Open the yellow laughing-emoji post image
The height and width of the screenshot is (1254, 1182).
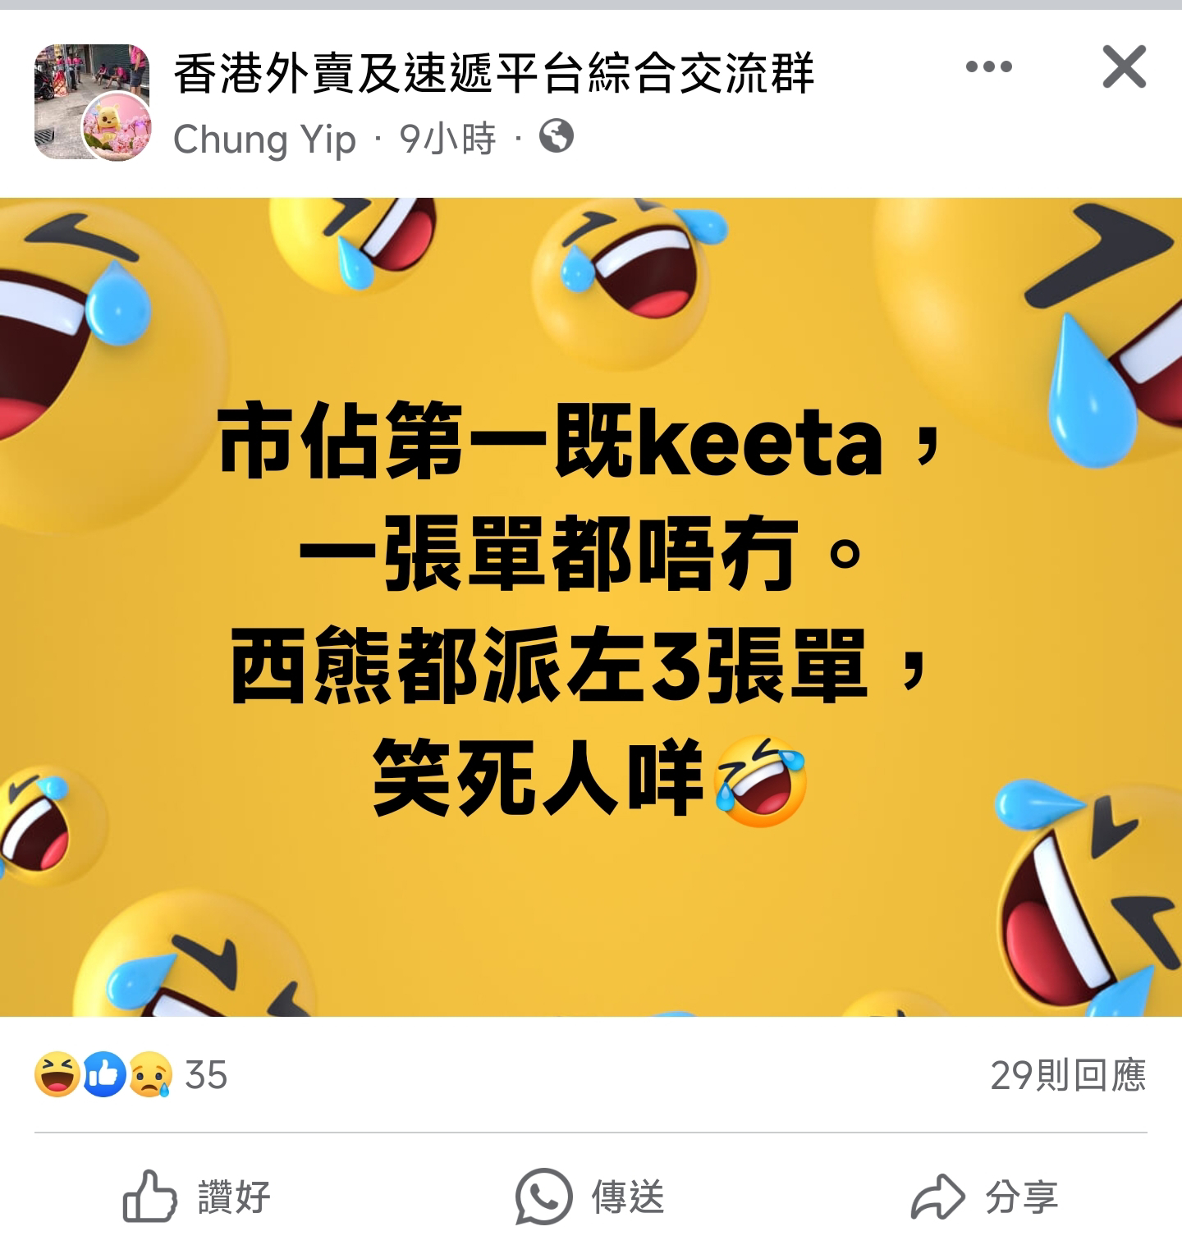(591, 607)
